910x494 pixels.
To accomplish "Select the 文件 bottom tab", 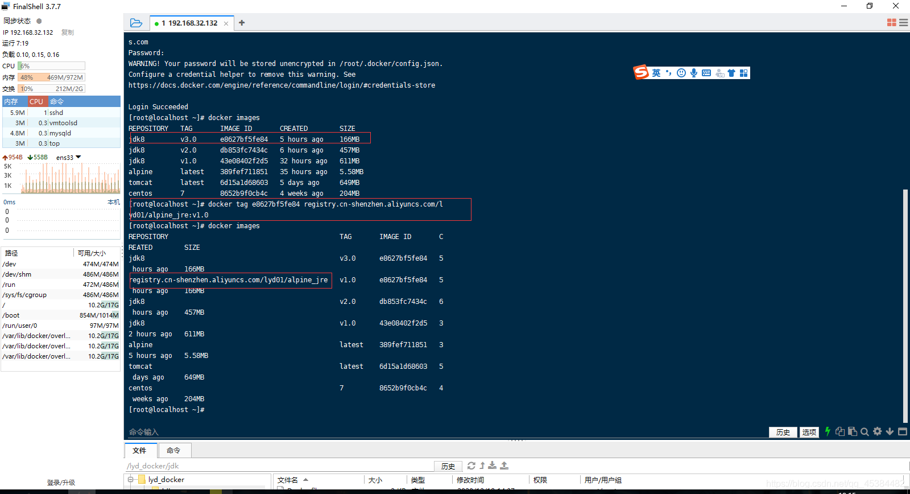I will [140, 450].
